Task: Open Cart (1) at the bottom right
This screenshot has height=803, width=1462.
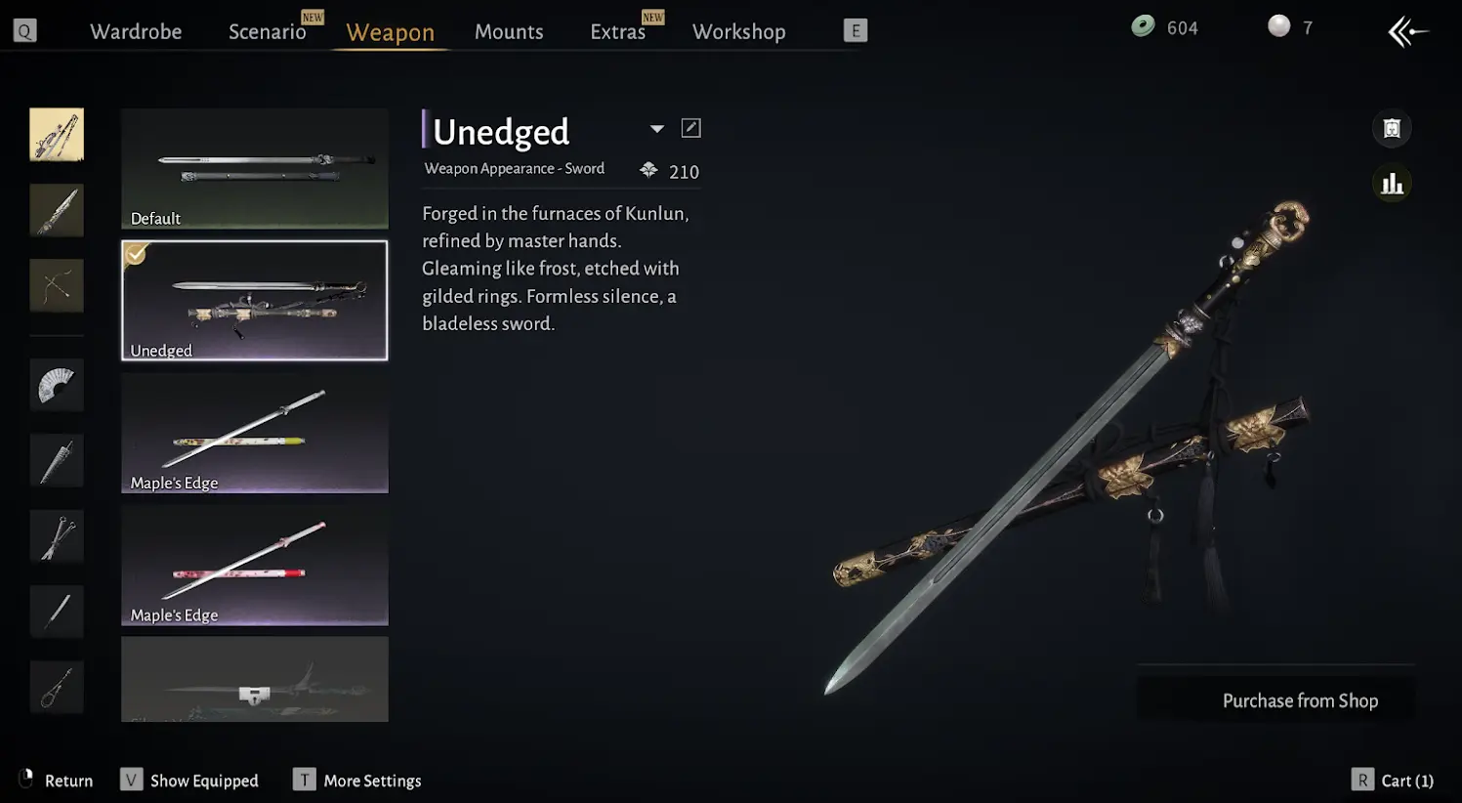Action: click(x=1393, y=780)
